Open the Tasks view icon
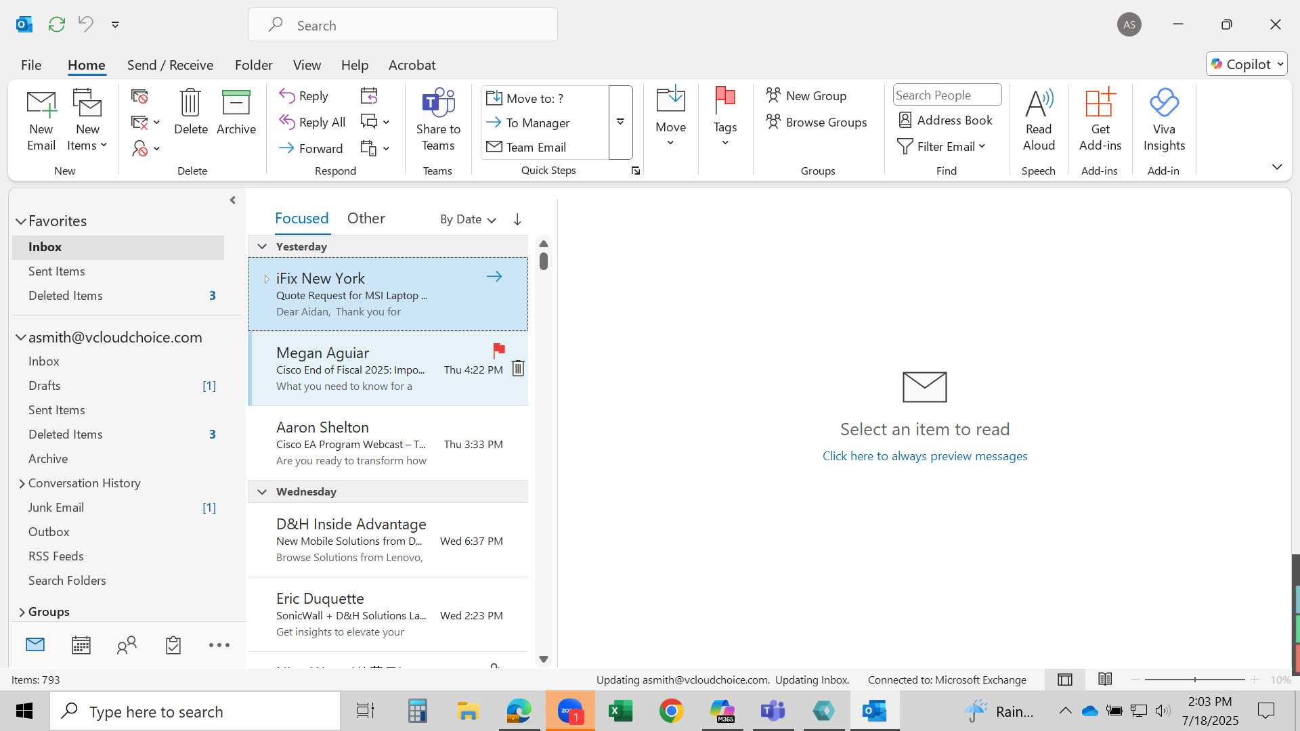 [173, 645]
